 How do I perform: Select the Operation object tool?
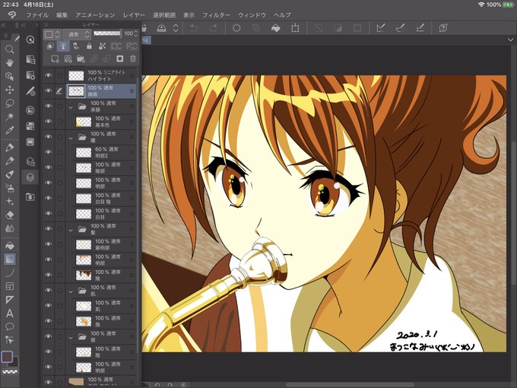[x=10, y=76]
